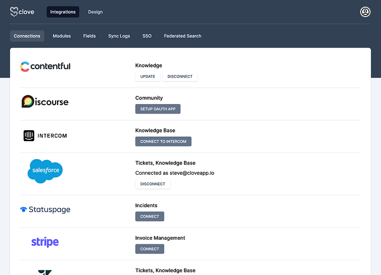Open the Sync Logs tab
This screenshot has height=275, width=381.
click(x=119, y=36)
